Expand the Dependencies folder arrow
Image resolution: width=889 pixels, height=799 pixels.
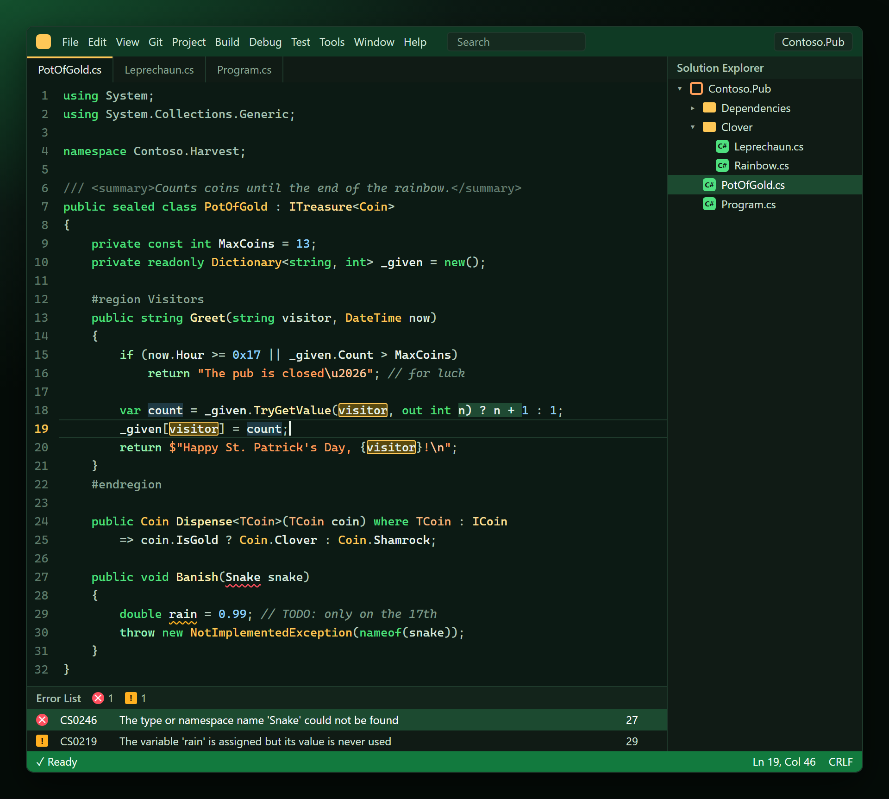click(693, 108)
